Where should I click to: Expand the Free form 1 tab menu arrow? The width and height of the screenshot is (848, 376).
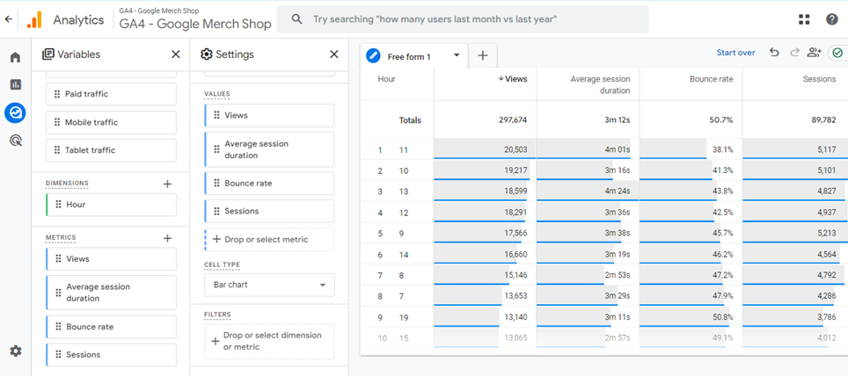457,55
